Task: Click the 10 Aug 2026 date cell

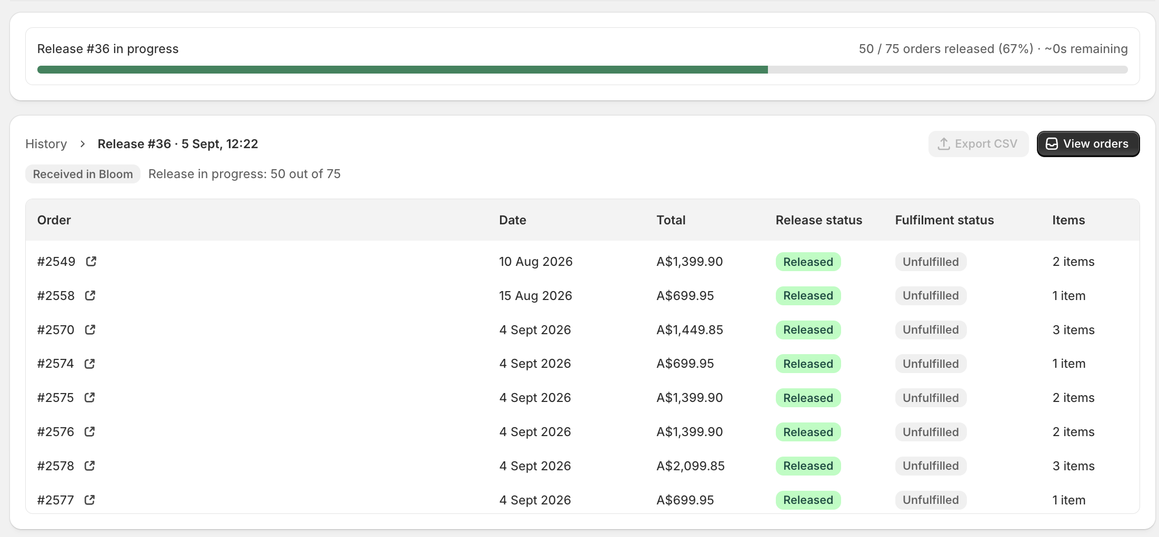Action: (x=536, y=262)
